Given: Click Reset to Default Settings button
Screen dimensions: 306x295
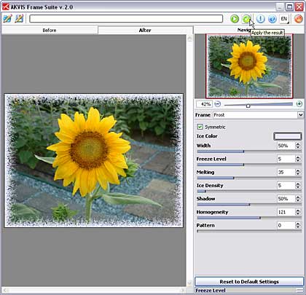Looking at the screenshot, I should pos(249,282).
